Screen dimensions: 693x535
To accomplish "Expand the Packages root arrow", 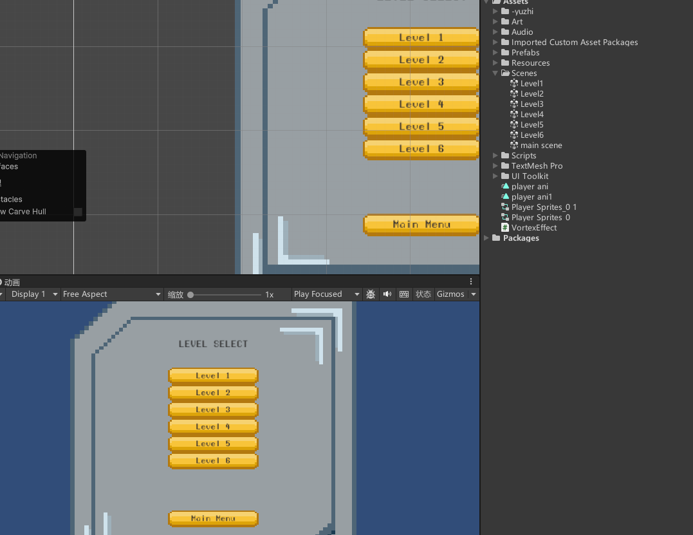I will [486, 238].
